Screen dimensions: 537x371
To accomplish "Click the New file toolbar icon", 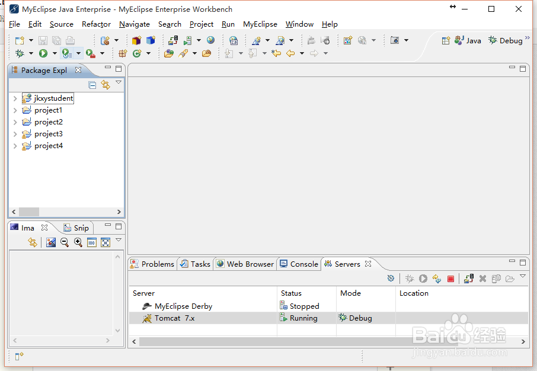I will (x=20, y=40).
